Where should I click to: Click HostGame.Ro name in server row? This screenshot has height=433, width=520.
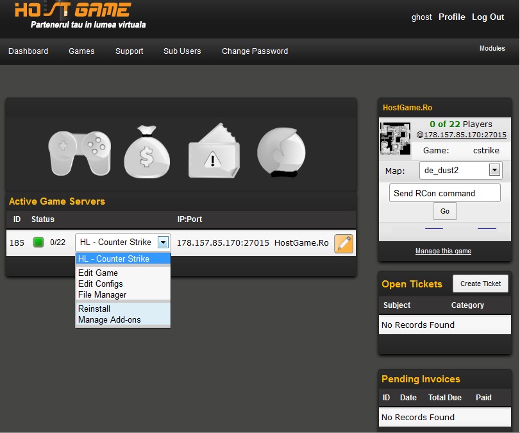tap(301, 243)
